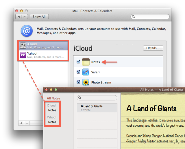Viewport: 185px width, 149px height.
Task: Minimize the Notes window with yellow button
Action: [x=51, y=90]
